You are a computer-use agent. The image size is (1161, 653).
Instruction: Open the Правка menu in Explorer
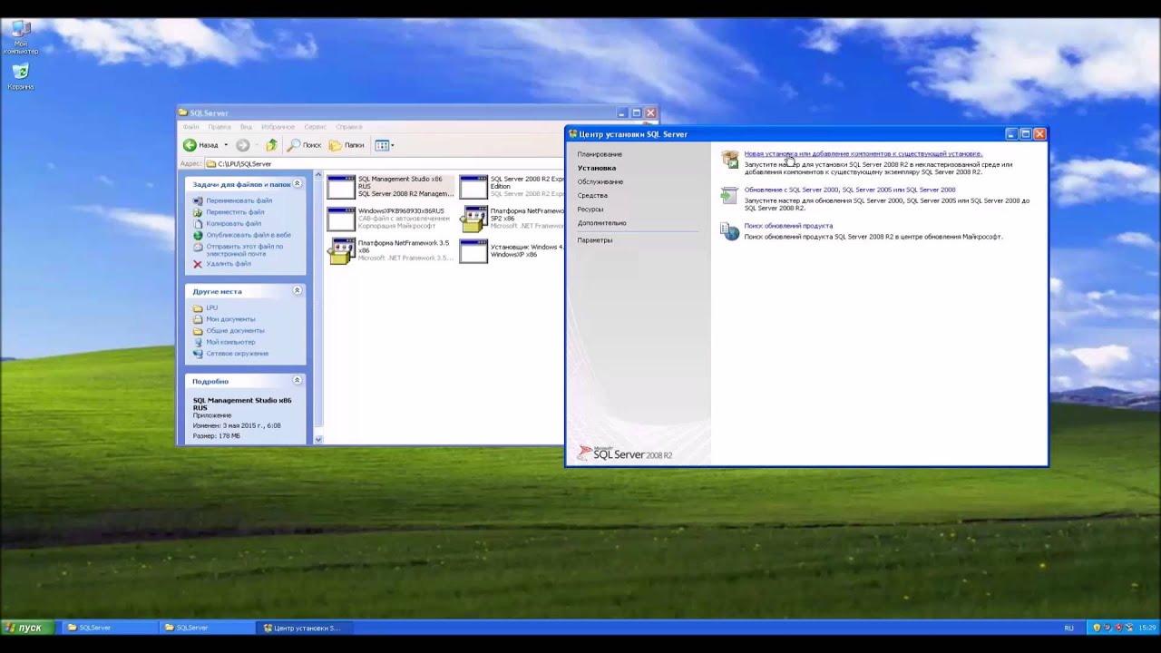point(219,127)
